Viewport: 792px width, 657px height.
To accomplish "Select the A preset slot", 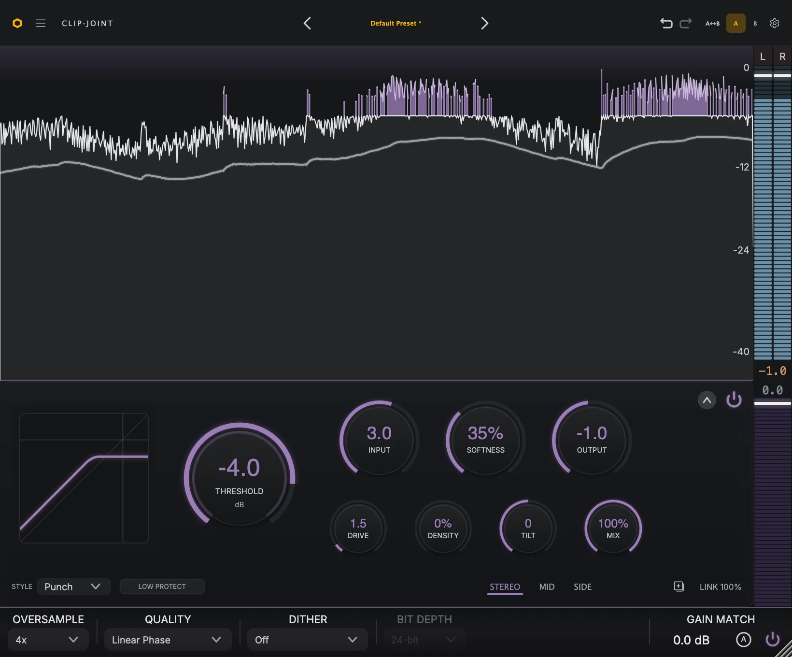I will 736,23.
